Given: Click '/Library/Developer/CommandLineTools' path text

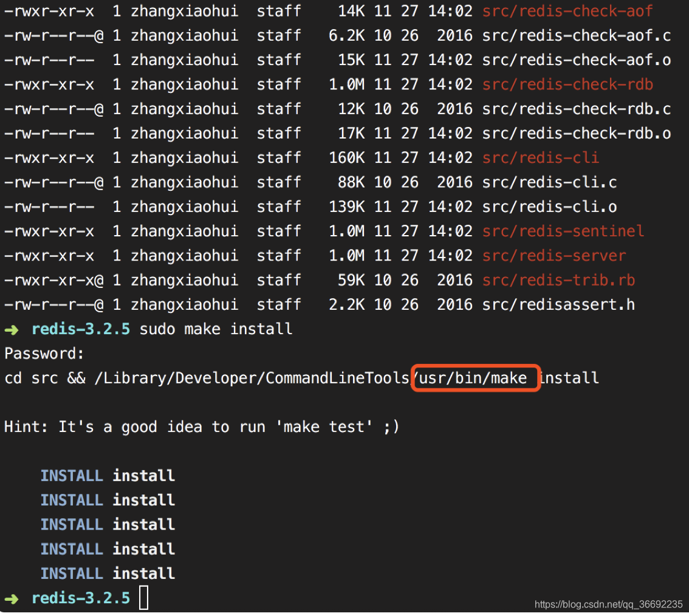Looking at the screenshot, I should (252, 378).
